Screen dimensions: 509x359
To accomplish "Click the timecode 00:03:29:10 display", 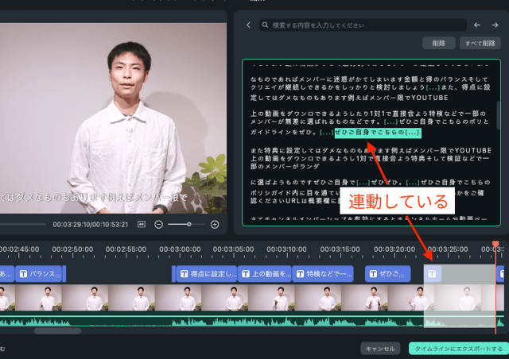I will pyautogui.click(x=71, y=225).
